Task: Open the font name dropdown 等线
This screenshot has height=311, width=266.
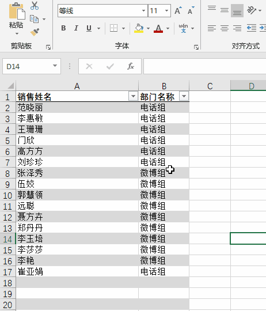Action: (144, 10)
